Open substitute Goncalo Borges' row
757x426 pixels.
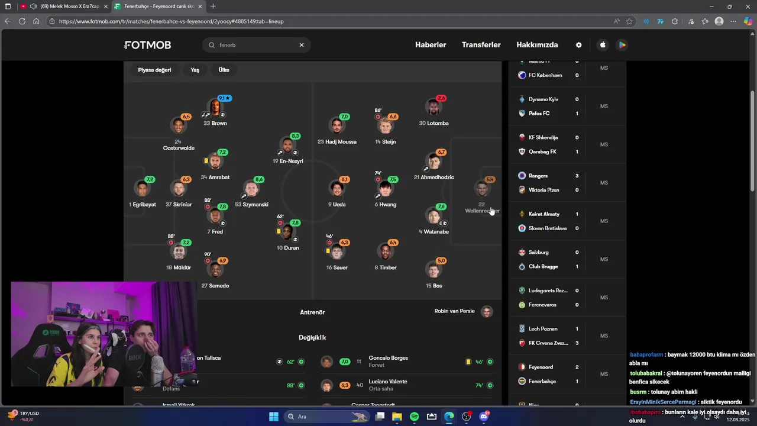[x=408, y=362]
